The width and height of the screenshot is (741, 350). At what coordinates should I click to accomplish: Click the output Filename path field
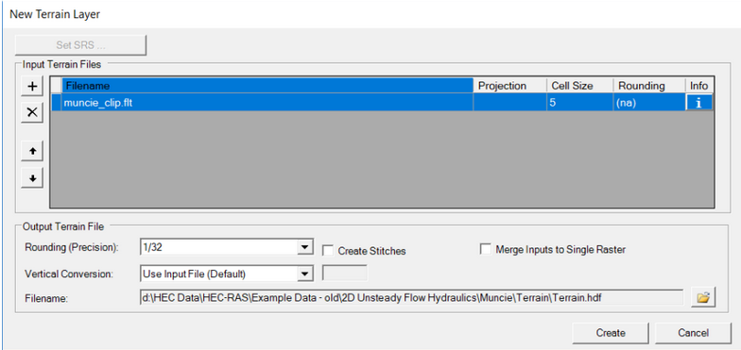[412, 298]
